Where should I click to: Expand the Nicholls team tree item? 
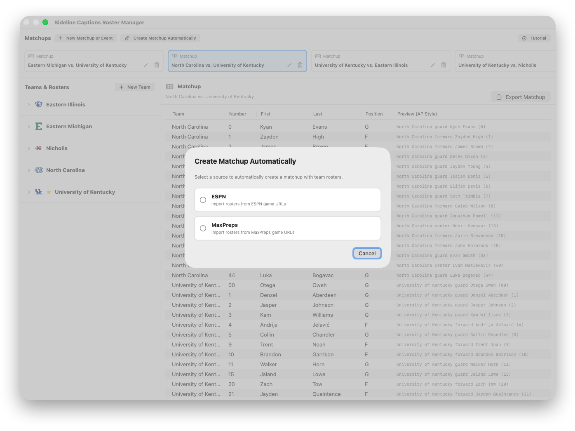[x=29, y=148]
